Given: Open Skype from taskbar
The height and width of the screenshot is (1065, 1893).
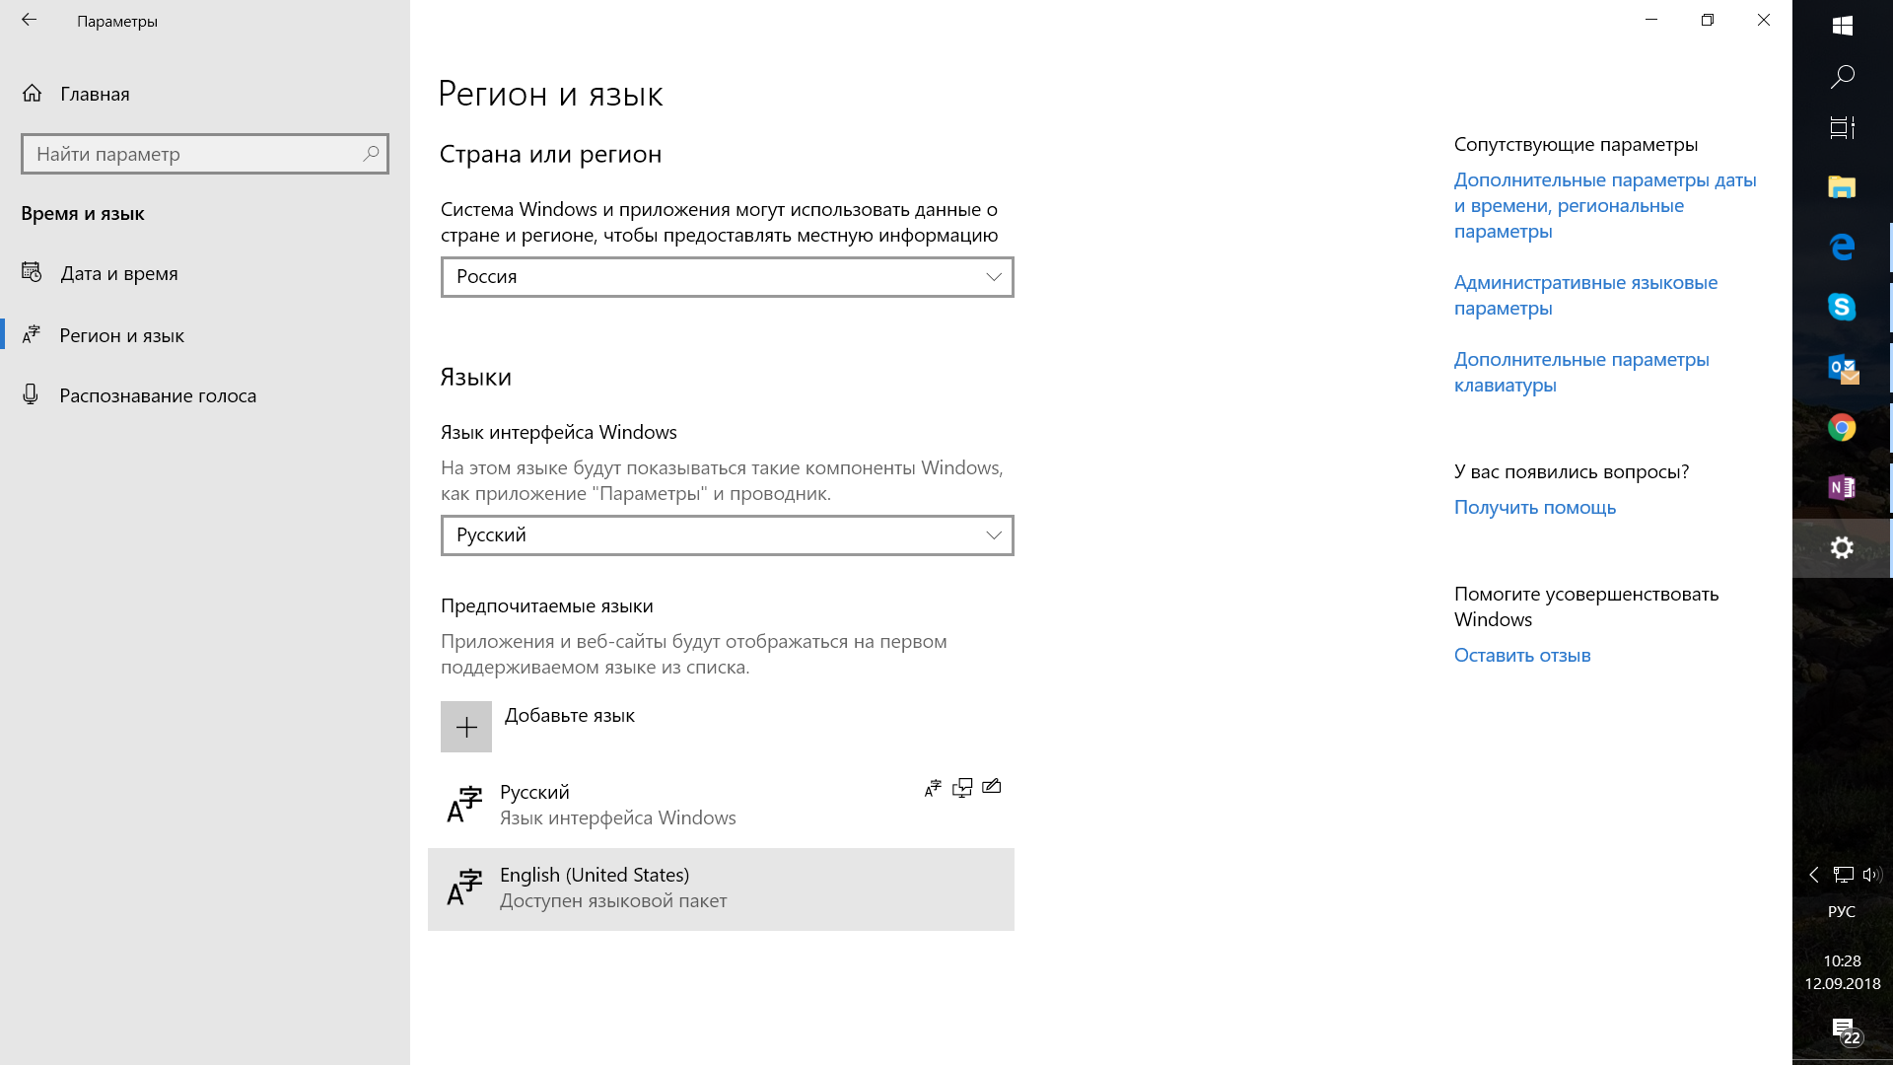Looking at the screenshot, I should (1843, 307).
